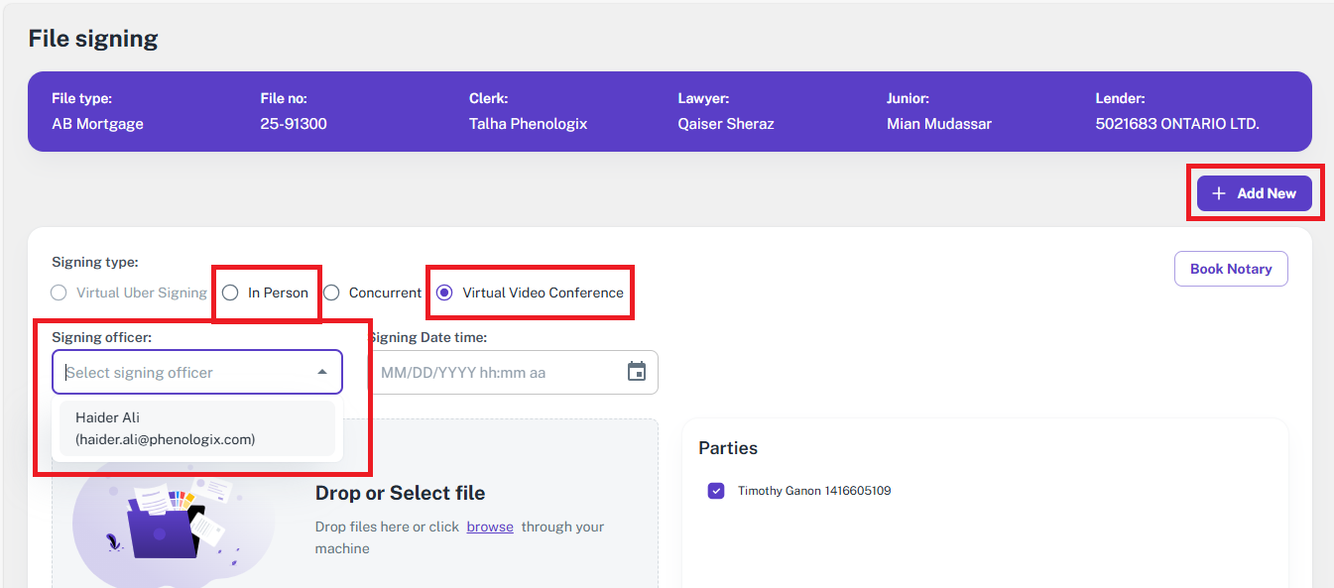Focus the Signing Date time input

(x=496, y=373)
